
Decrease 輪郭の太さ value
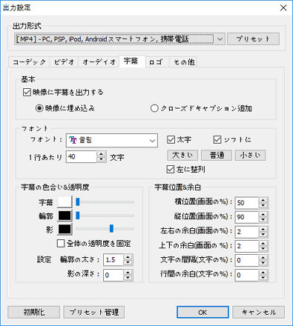click(x=128, y=263)
